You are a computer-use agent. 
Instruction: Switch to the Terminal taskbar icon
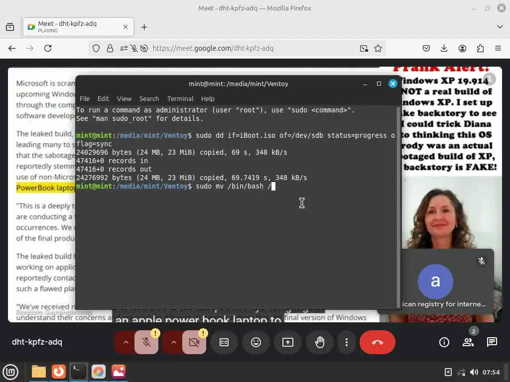pos(78,372)
